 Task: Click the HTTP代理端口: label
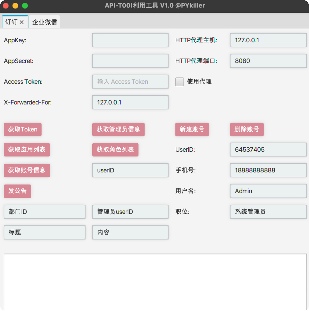coord(196,61)
